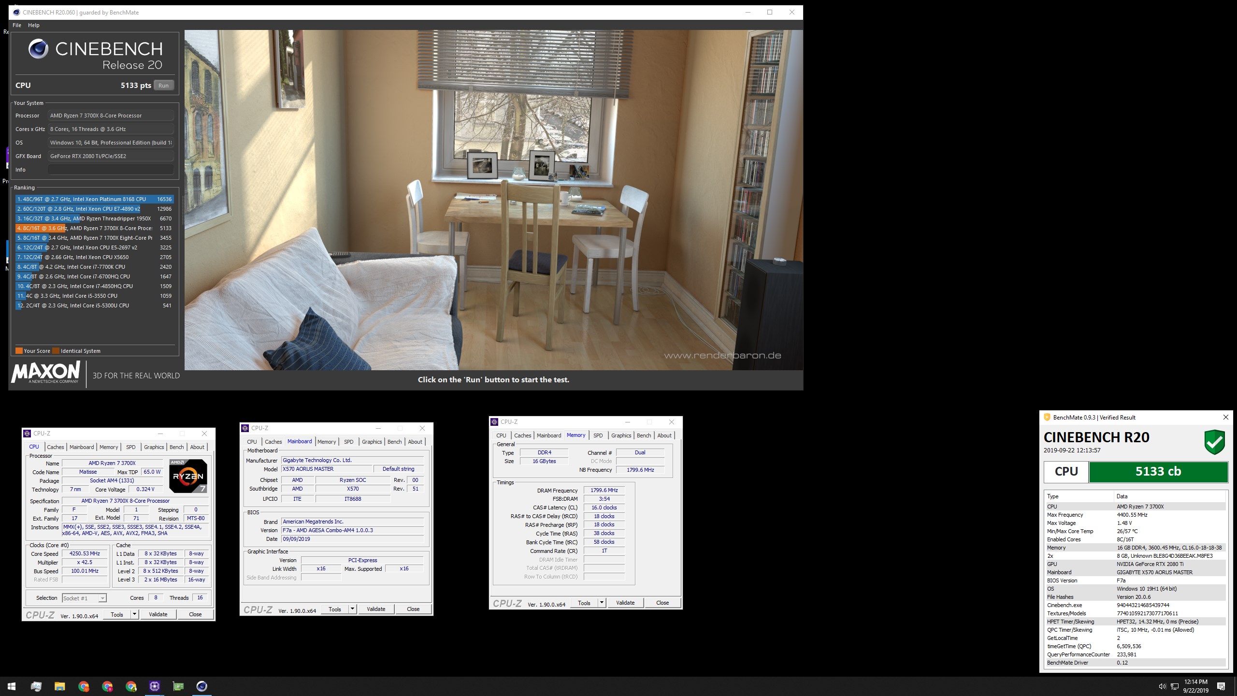This screenshot has height=696, width=1237.
Task: Open About tab in left CPU-Z window
Action: (x=197, y=447)
